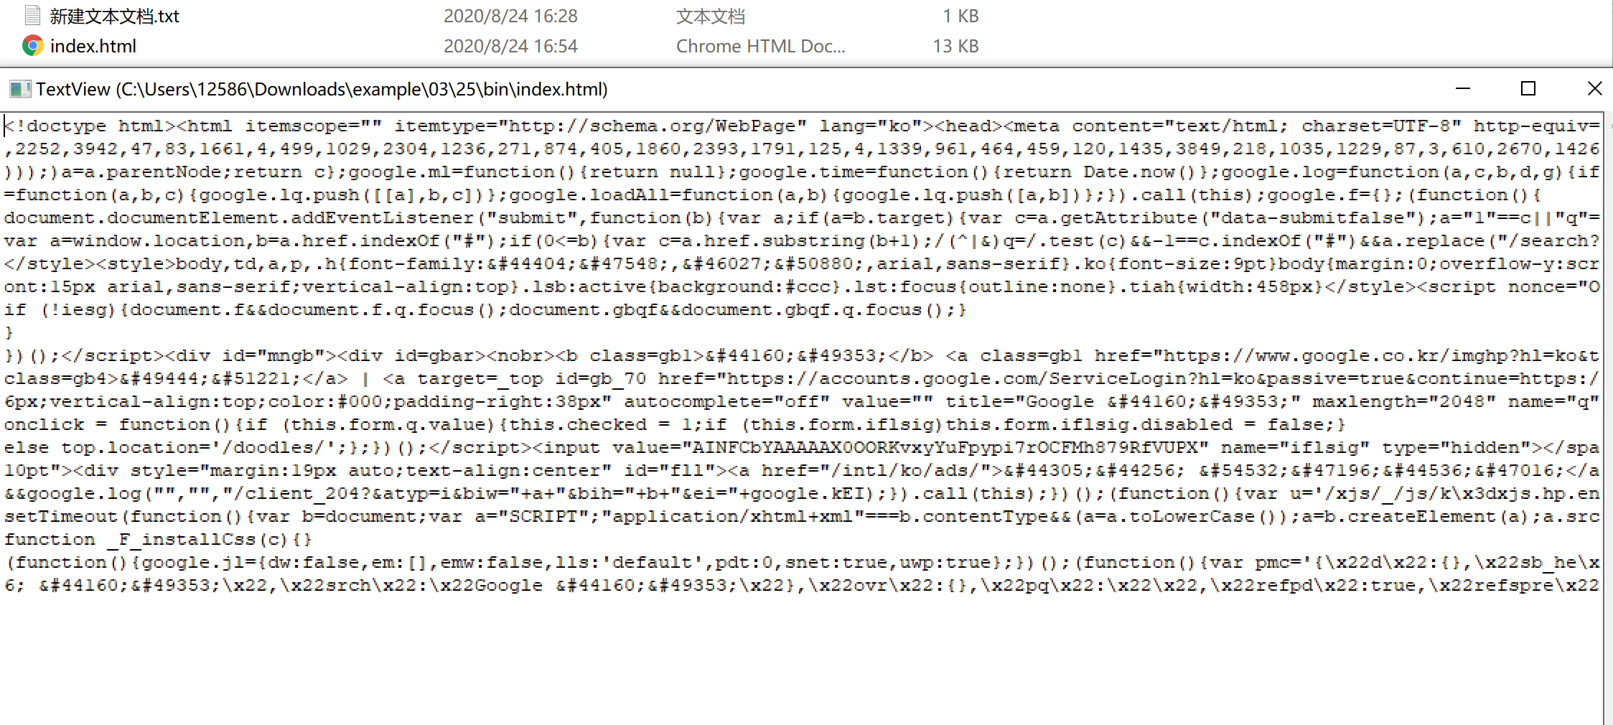Click the TextView window title icon

click(x=20, y=89)
